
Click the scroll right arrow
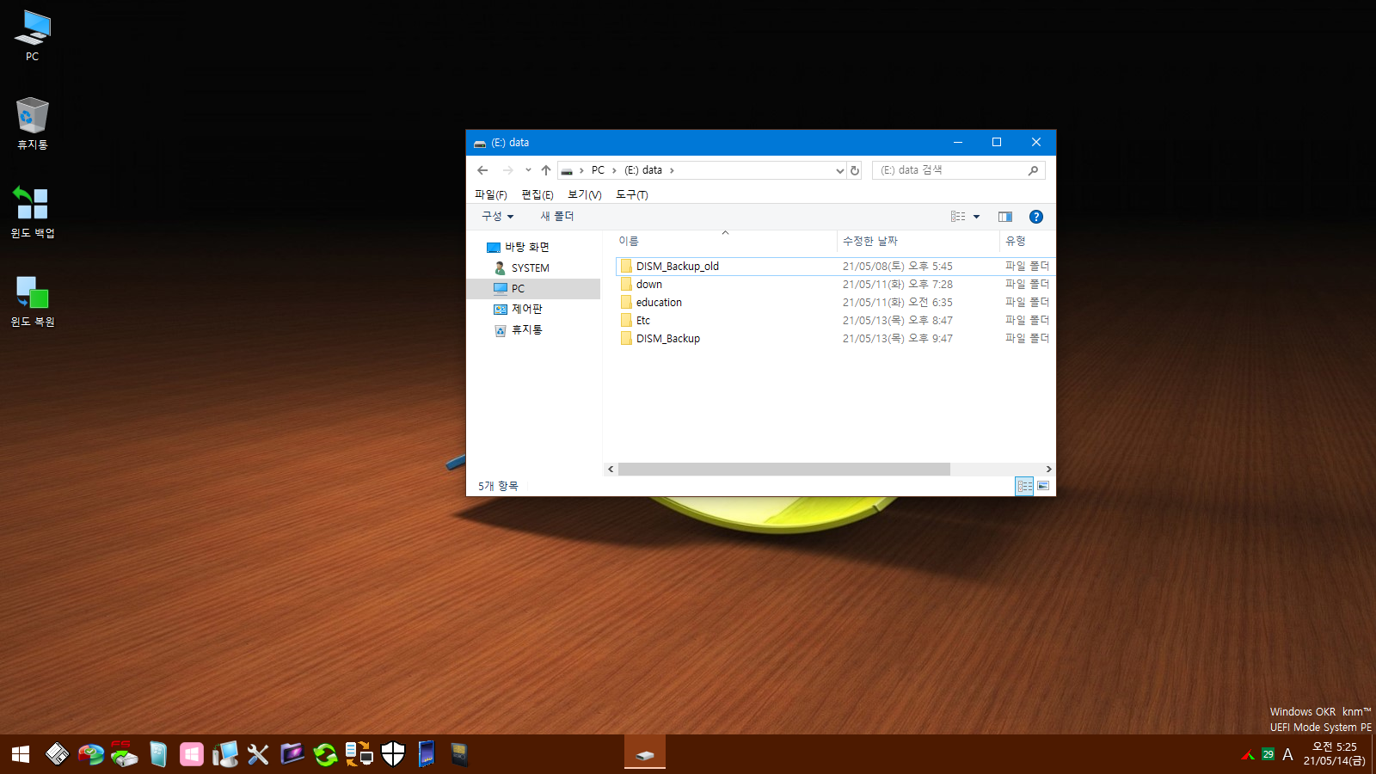click(1048, 470)
